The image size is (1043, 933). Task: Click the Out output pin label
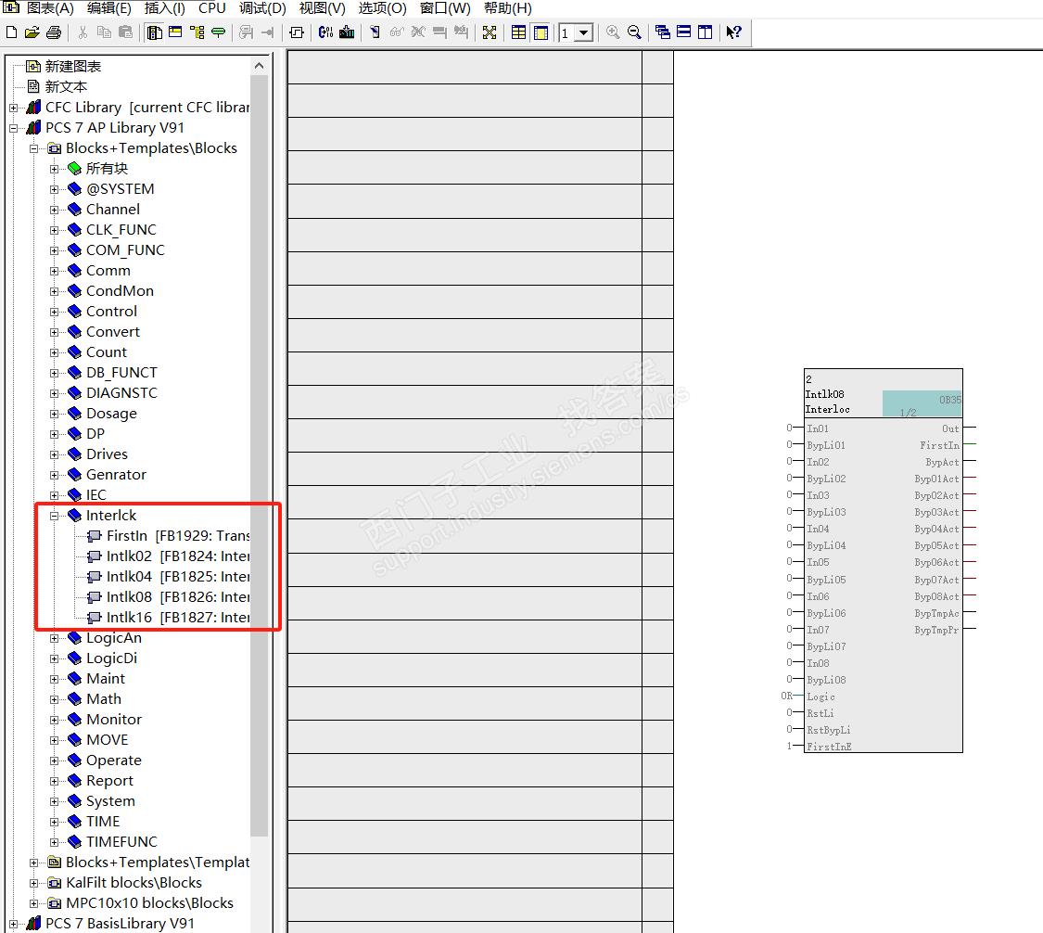950,428
